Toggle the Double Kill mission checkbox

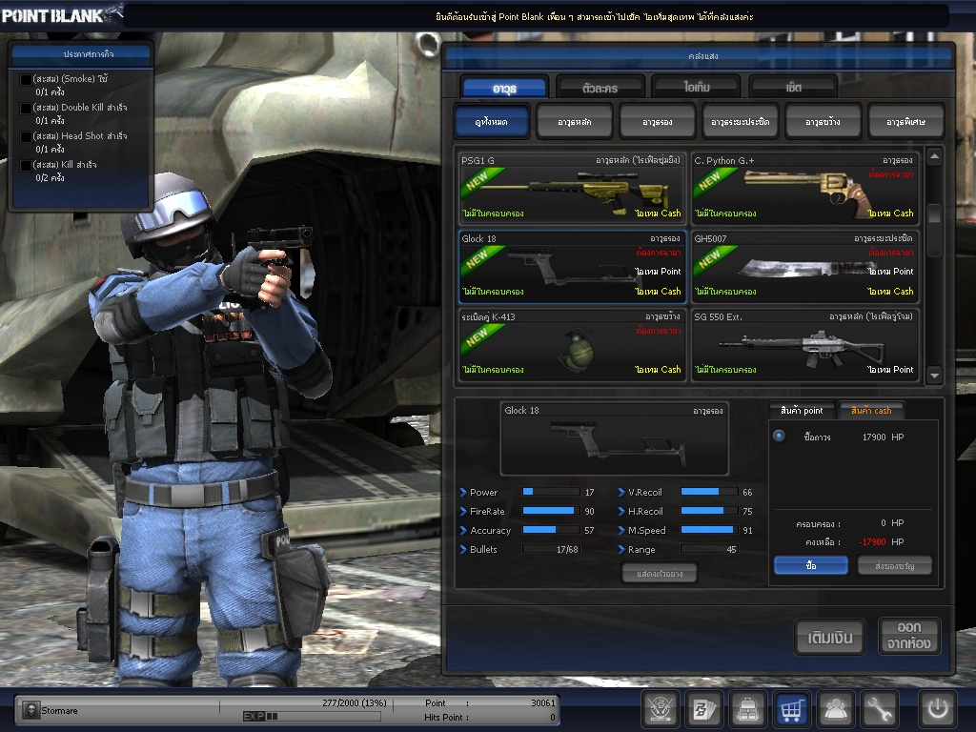tap(26, 108)
